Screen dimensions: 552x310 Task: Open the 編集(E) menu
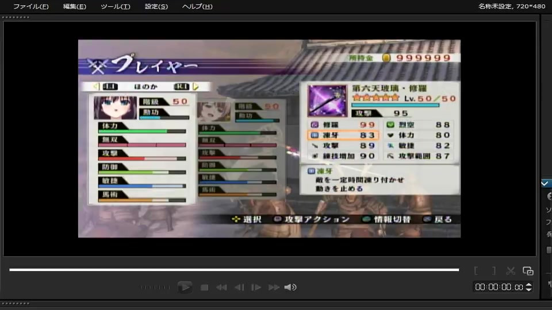coord(74,6)
